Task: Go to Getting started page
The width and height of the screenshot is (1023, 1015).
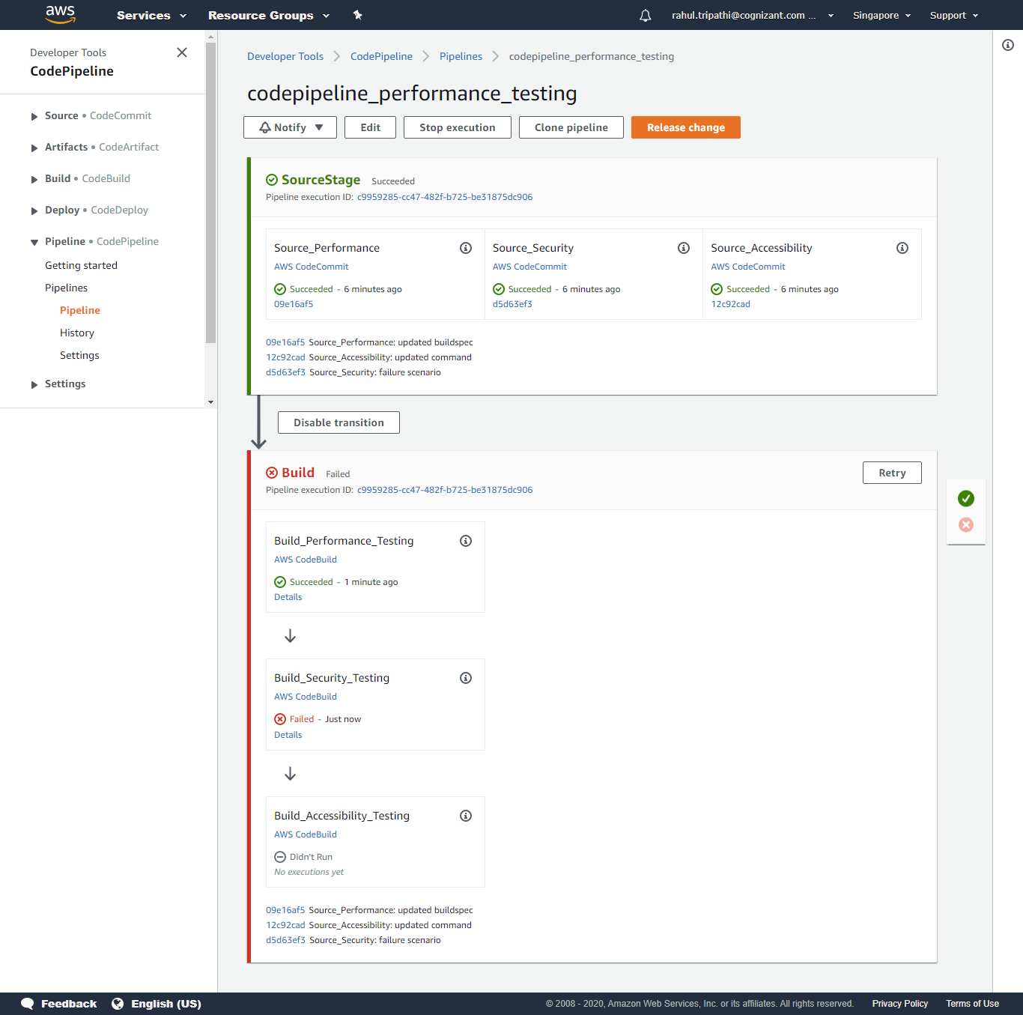Action: point(81,265)
